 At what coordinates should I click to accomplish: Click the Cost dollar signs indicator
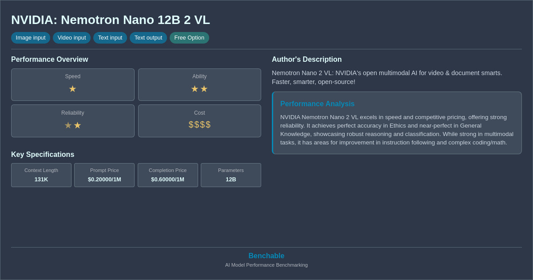[199, 124]
